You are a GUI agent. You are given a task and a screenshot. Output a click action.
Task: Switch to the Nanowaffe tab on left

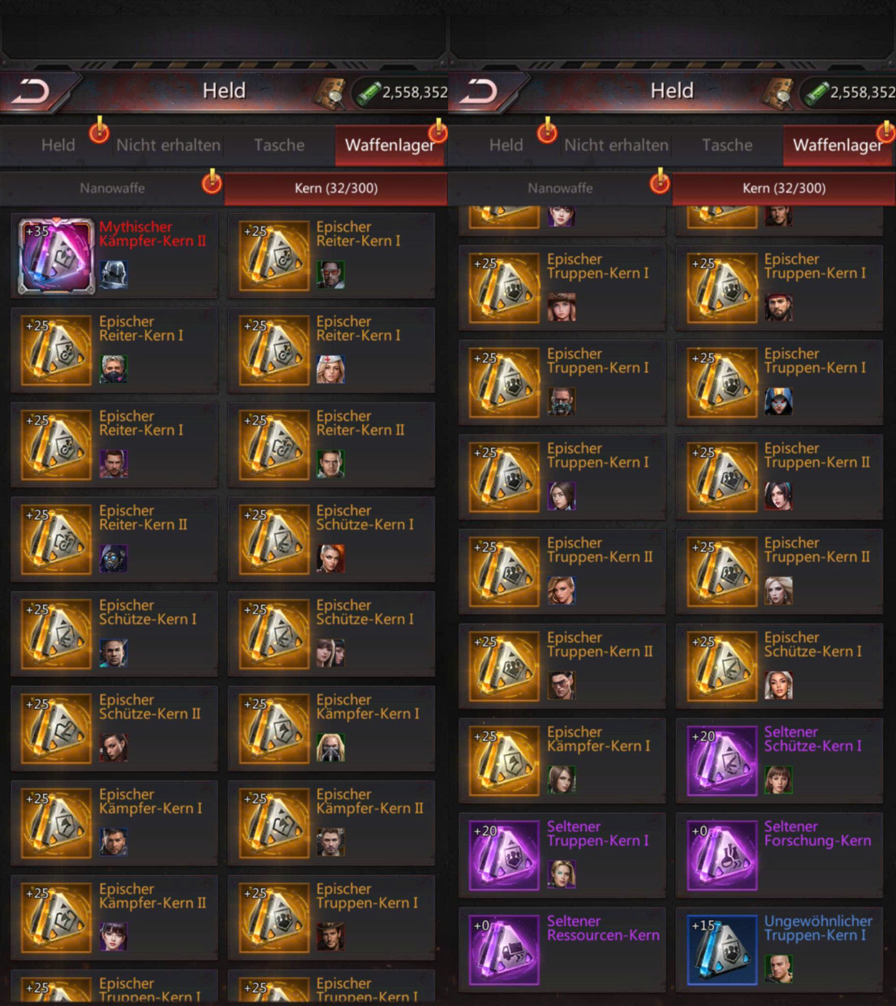click(x=112, y=188)
